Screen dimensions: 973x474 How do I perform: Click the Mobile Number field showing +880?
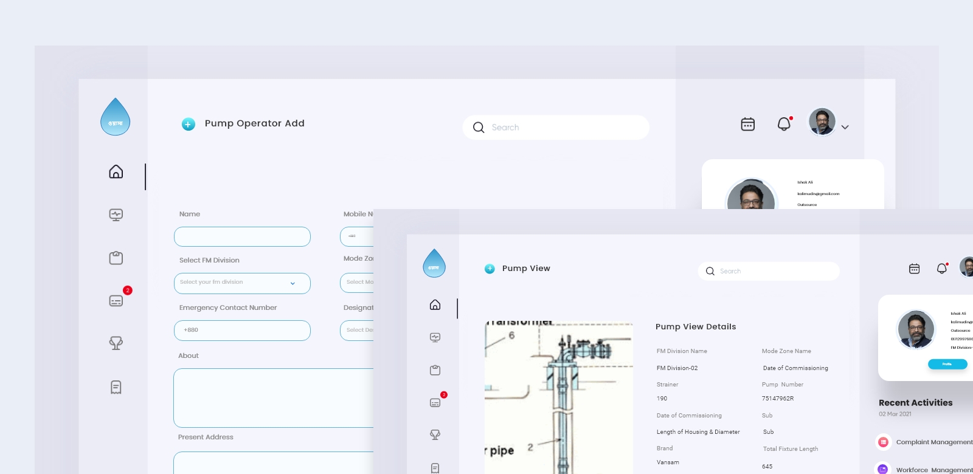coord(357,236)
